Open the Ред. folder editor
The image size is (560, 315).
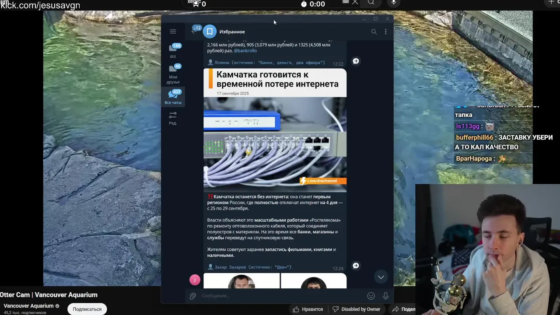(173, 118)
